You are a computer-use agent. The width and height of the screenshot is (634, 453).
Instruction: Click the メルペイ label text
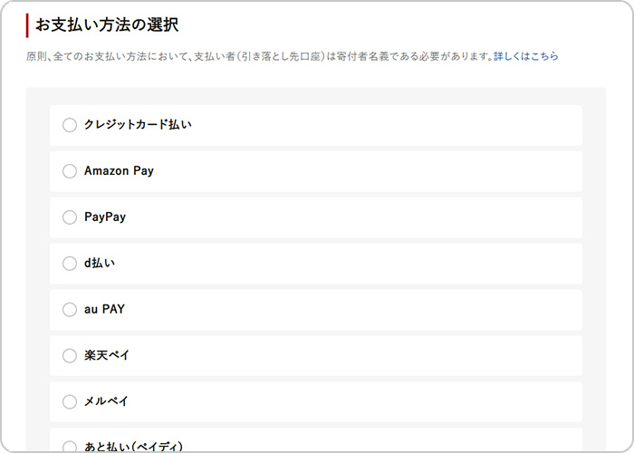click(107, 401)
